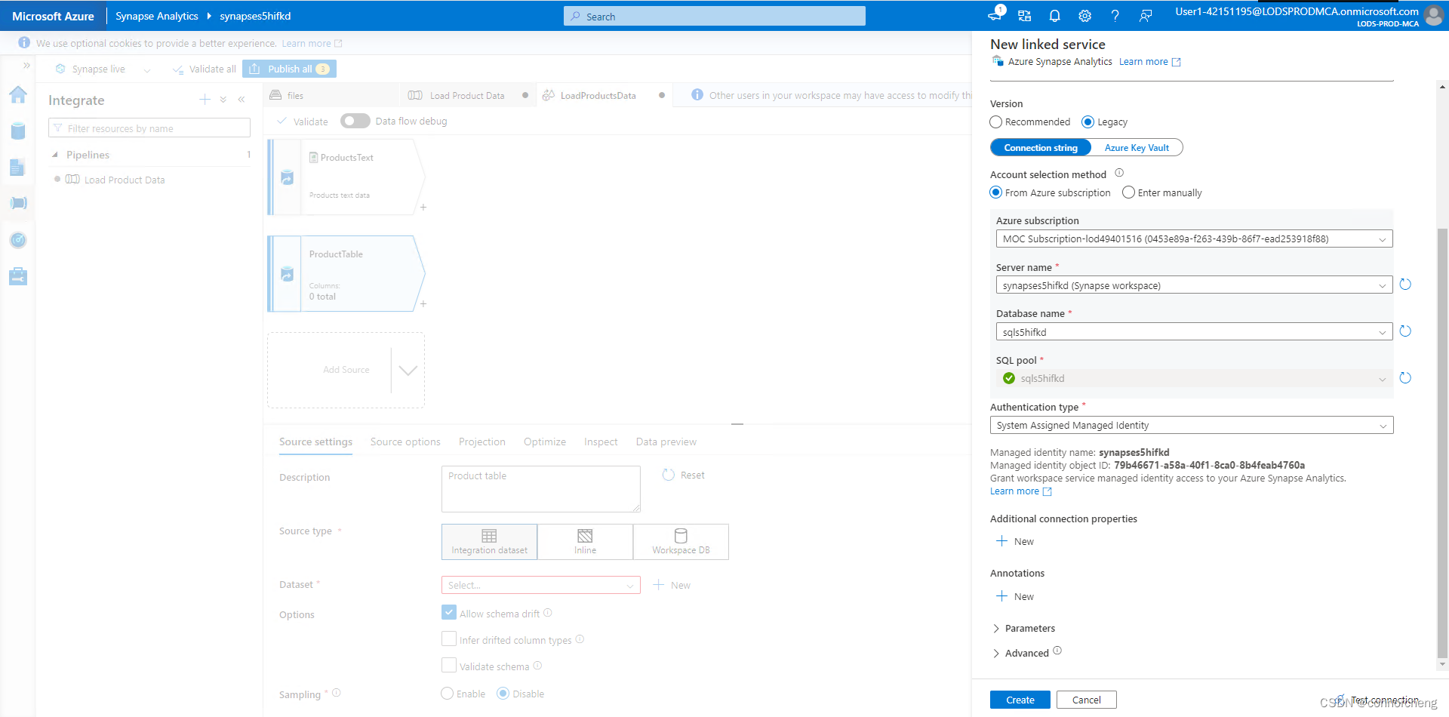This screenshot has width=1449, height=717.
Task: Expand all items in Integrate panel
Action: 223,100
